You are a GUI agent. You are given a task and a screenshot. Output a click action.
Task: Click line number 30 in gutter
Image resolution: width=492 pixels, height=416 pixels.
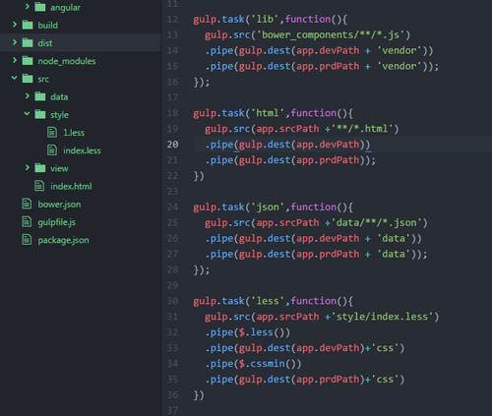click(172, 301)
